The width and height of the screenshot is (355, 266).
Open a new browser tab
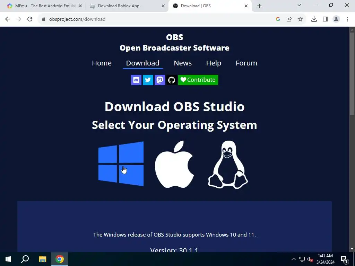pyautogui.click(x=259, y=6)
